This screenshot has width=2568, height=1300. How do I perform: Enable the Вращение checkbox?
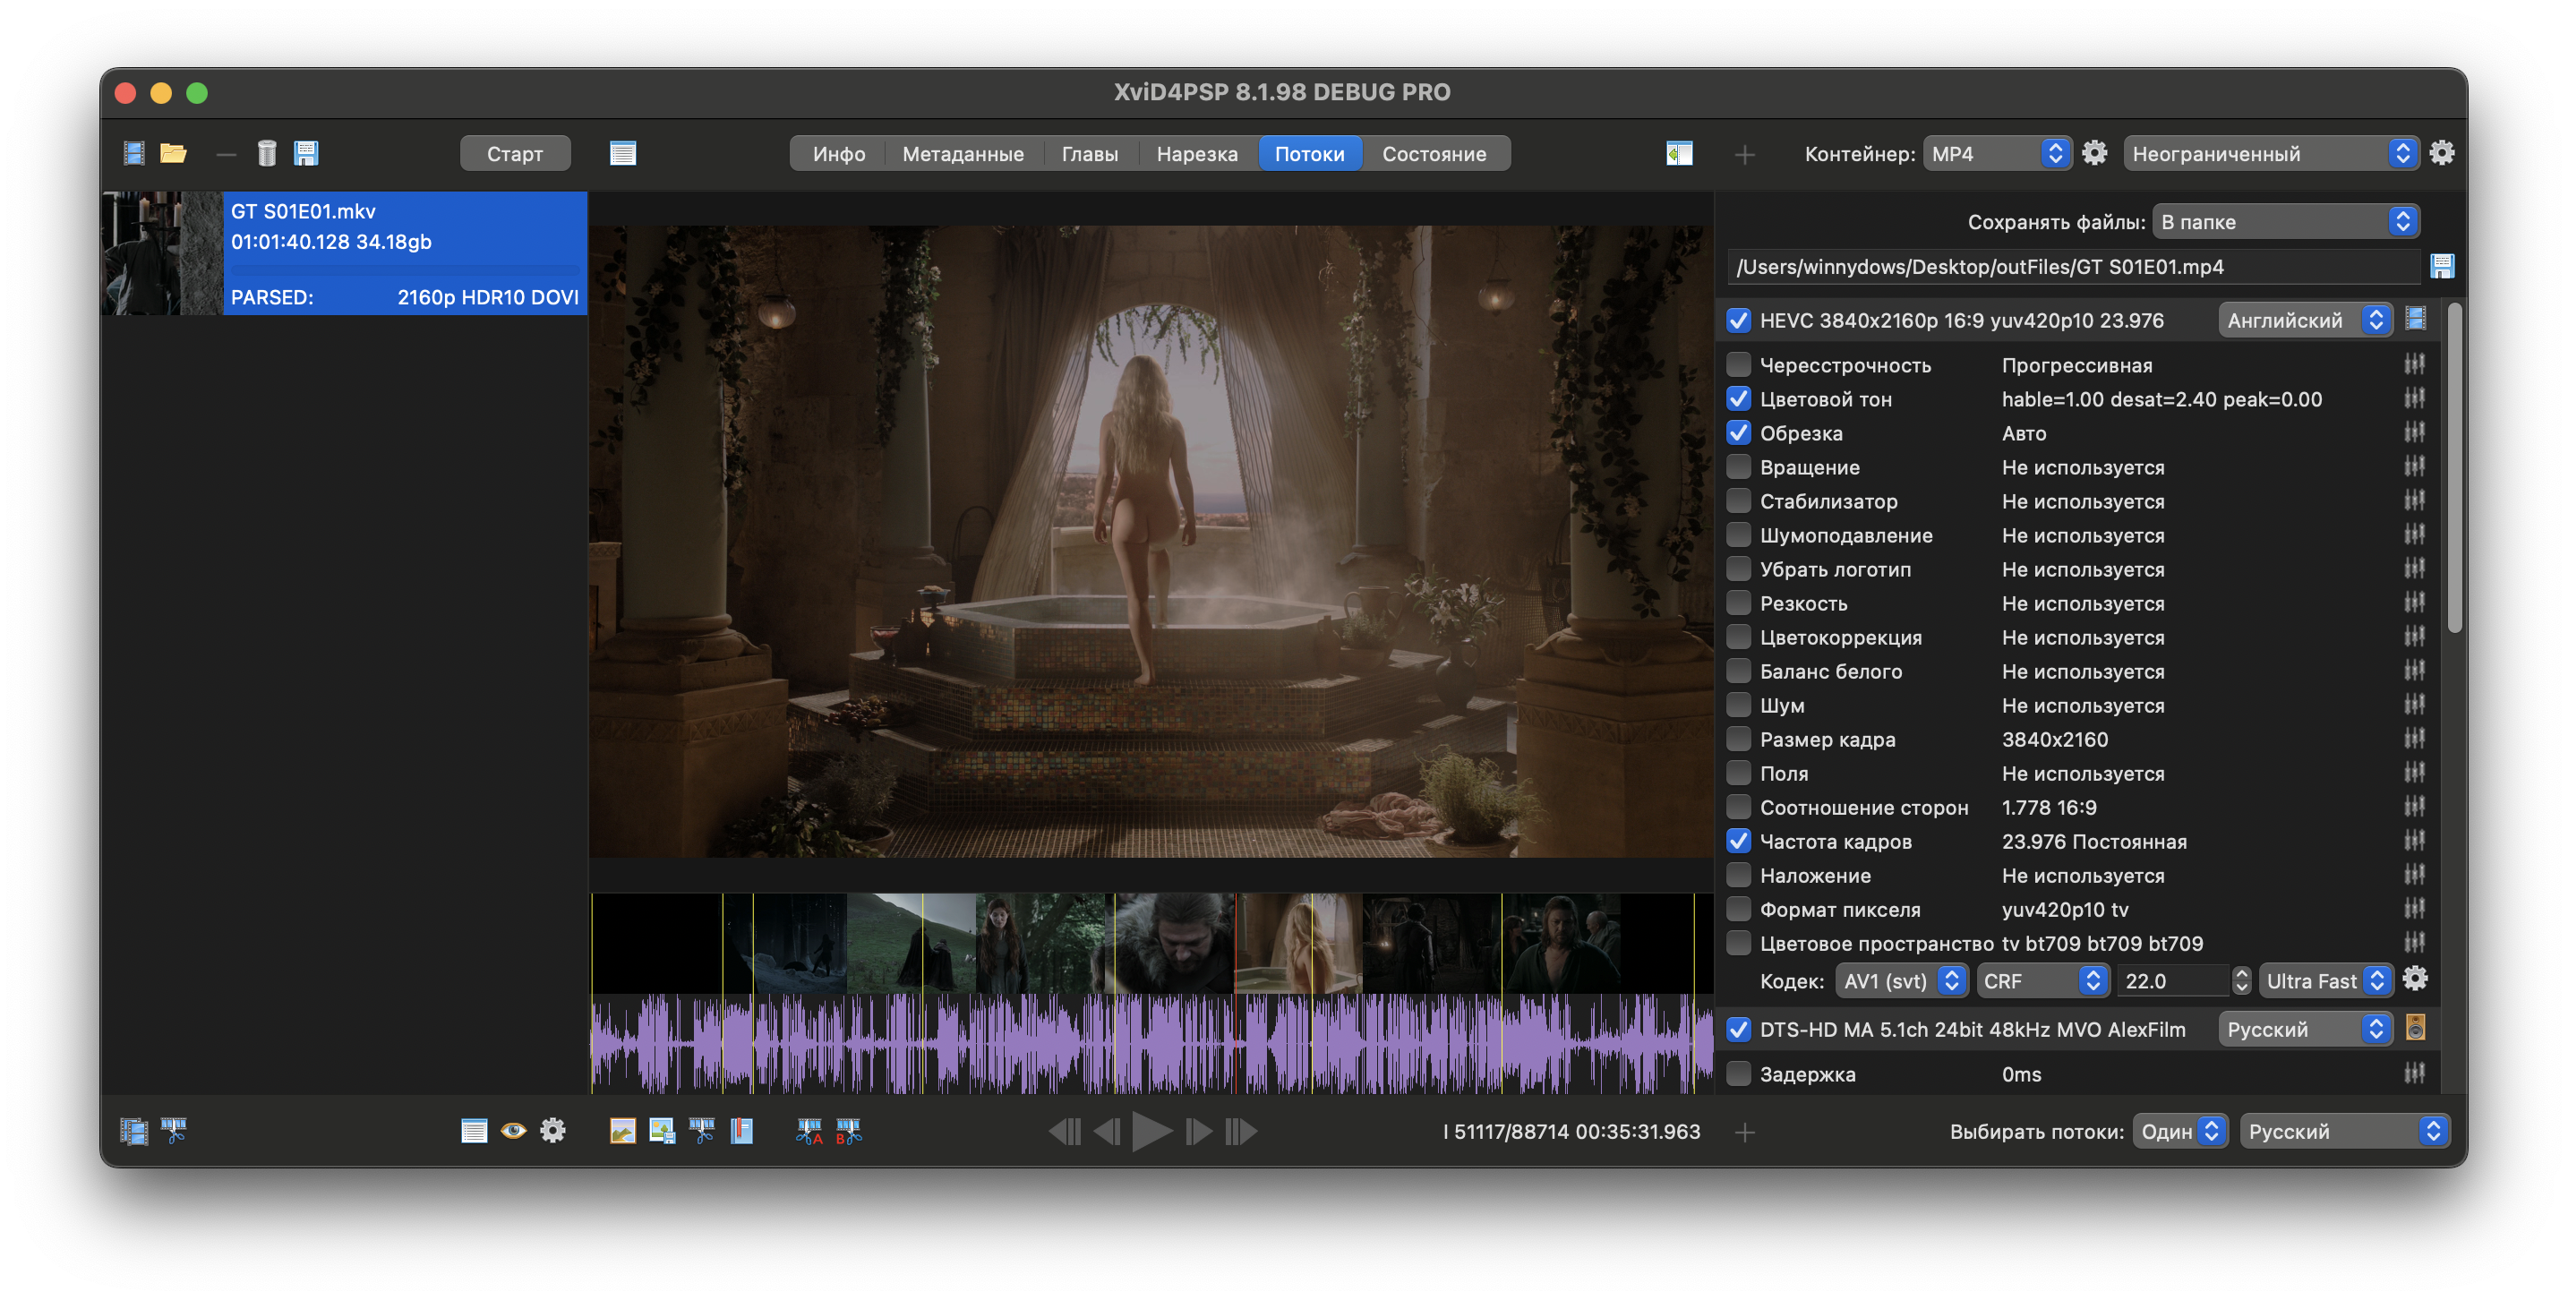coord(1739,466)
